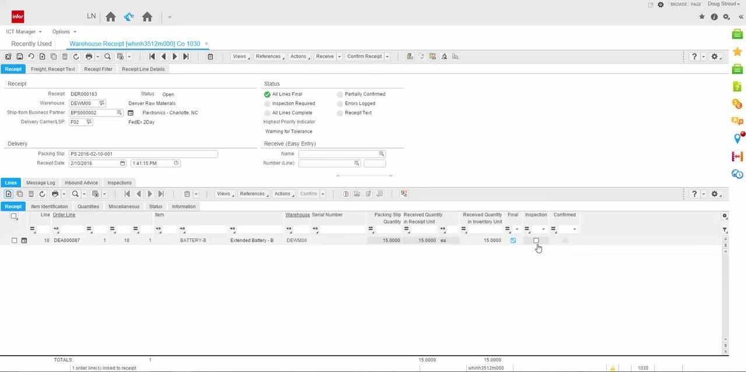Open the receipt date calendar picker

pos(122,163)
